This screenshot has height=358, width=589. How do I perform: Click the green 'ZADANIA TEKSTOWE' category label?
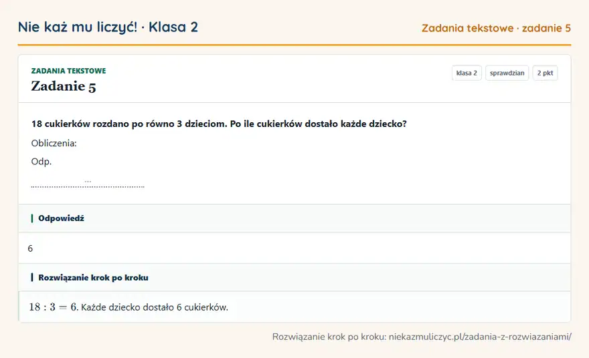pyautogui.click(x=68, y=71)
